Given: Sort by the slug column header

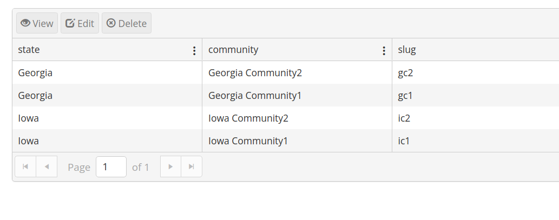Looking at the screenshot, I should click(407, 50).
